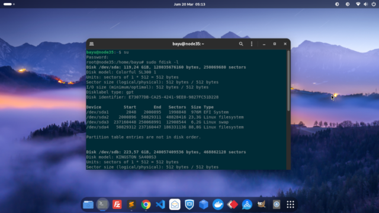Click the 'Disk /dev/sdb: 223,57 GiB' line
Viewport: 379px width, 213px height.
pos(166,152)
